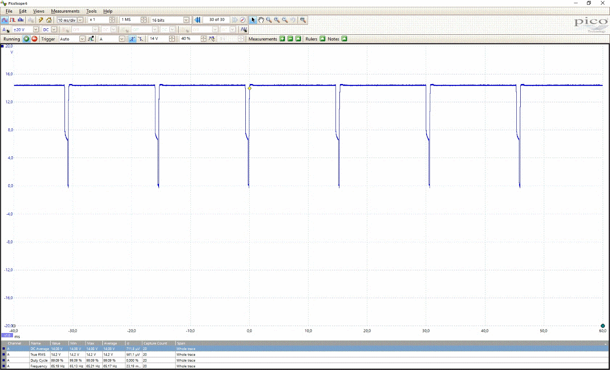Screen dimensions: 610x370
Task: Click the ruler handle at axis bottom left
Action: (14, 326)
